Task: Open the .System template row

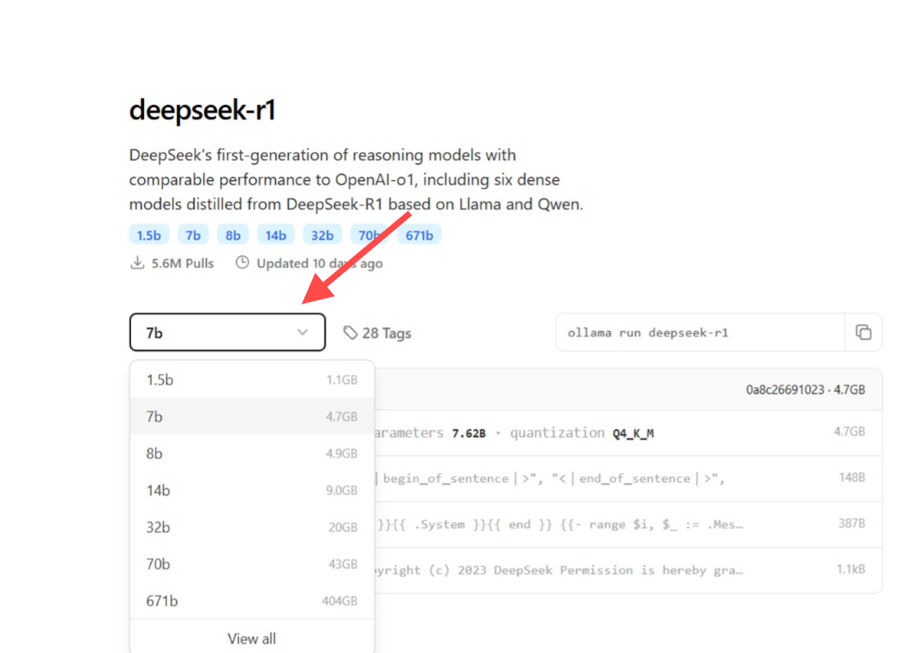Action: point(628,524)
